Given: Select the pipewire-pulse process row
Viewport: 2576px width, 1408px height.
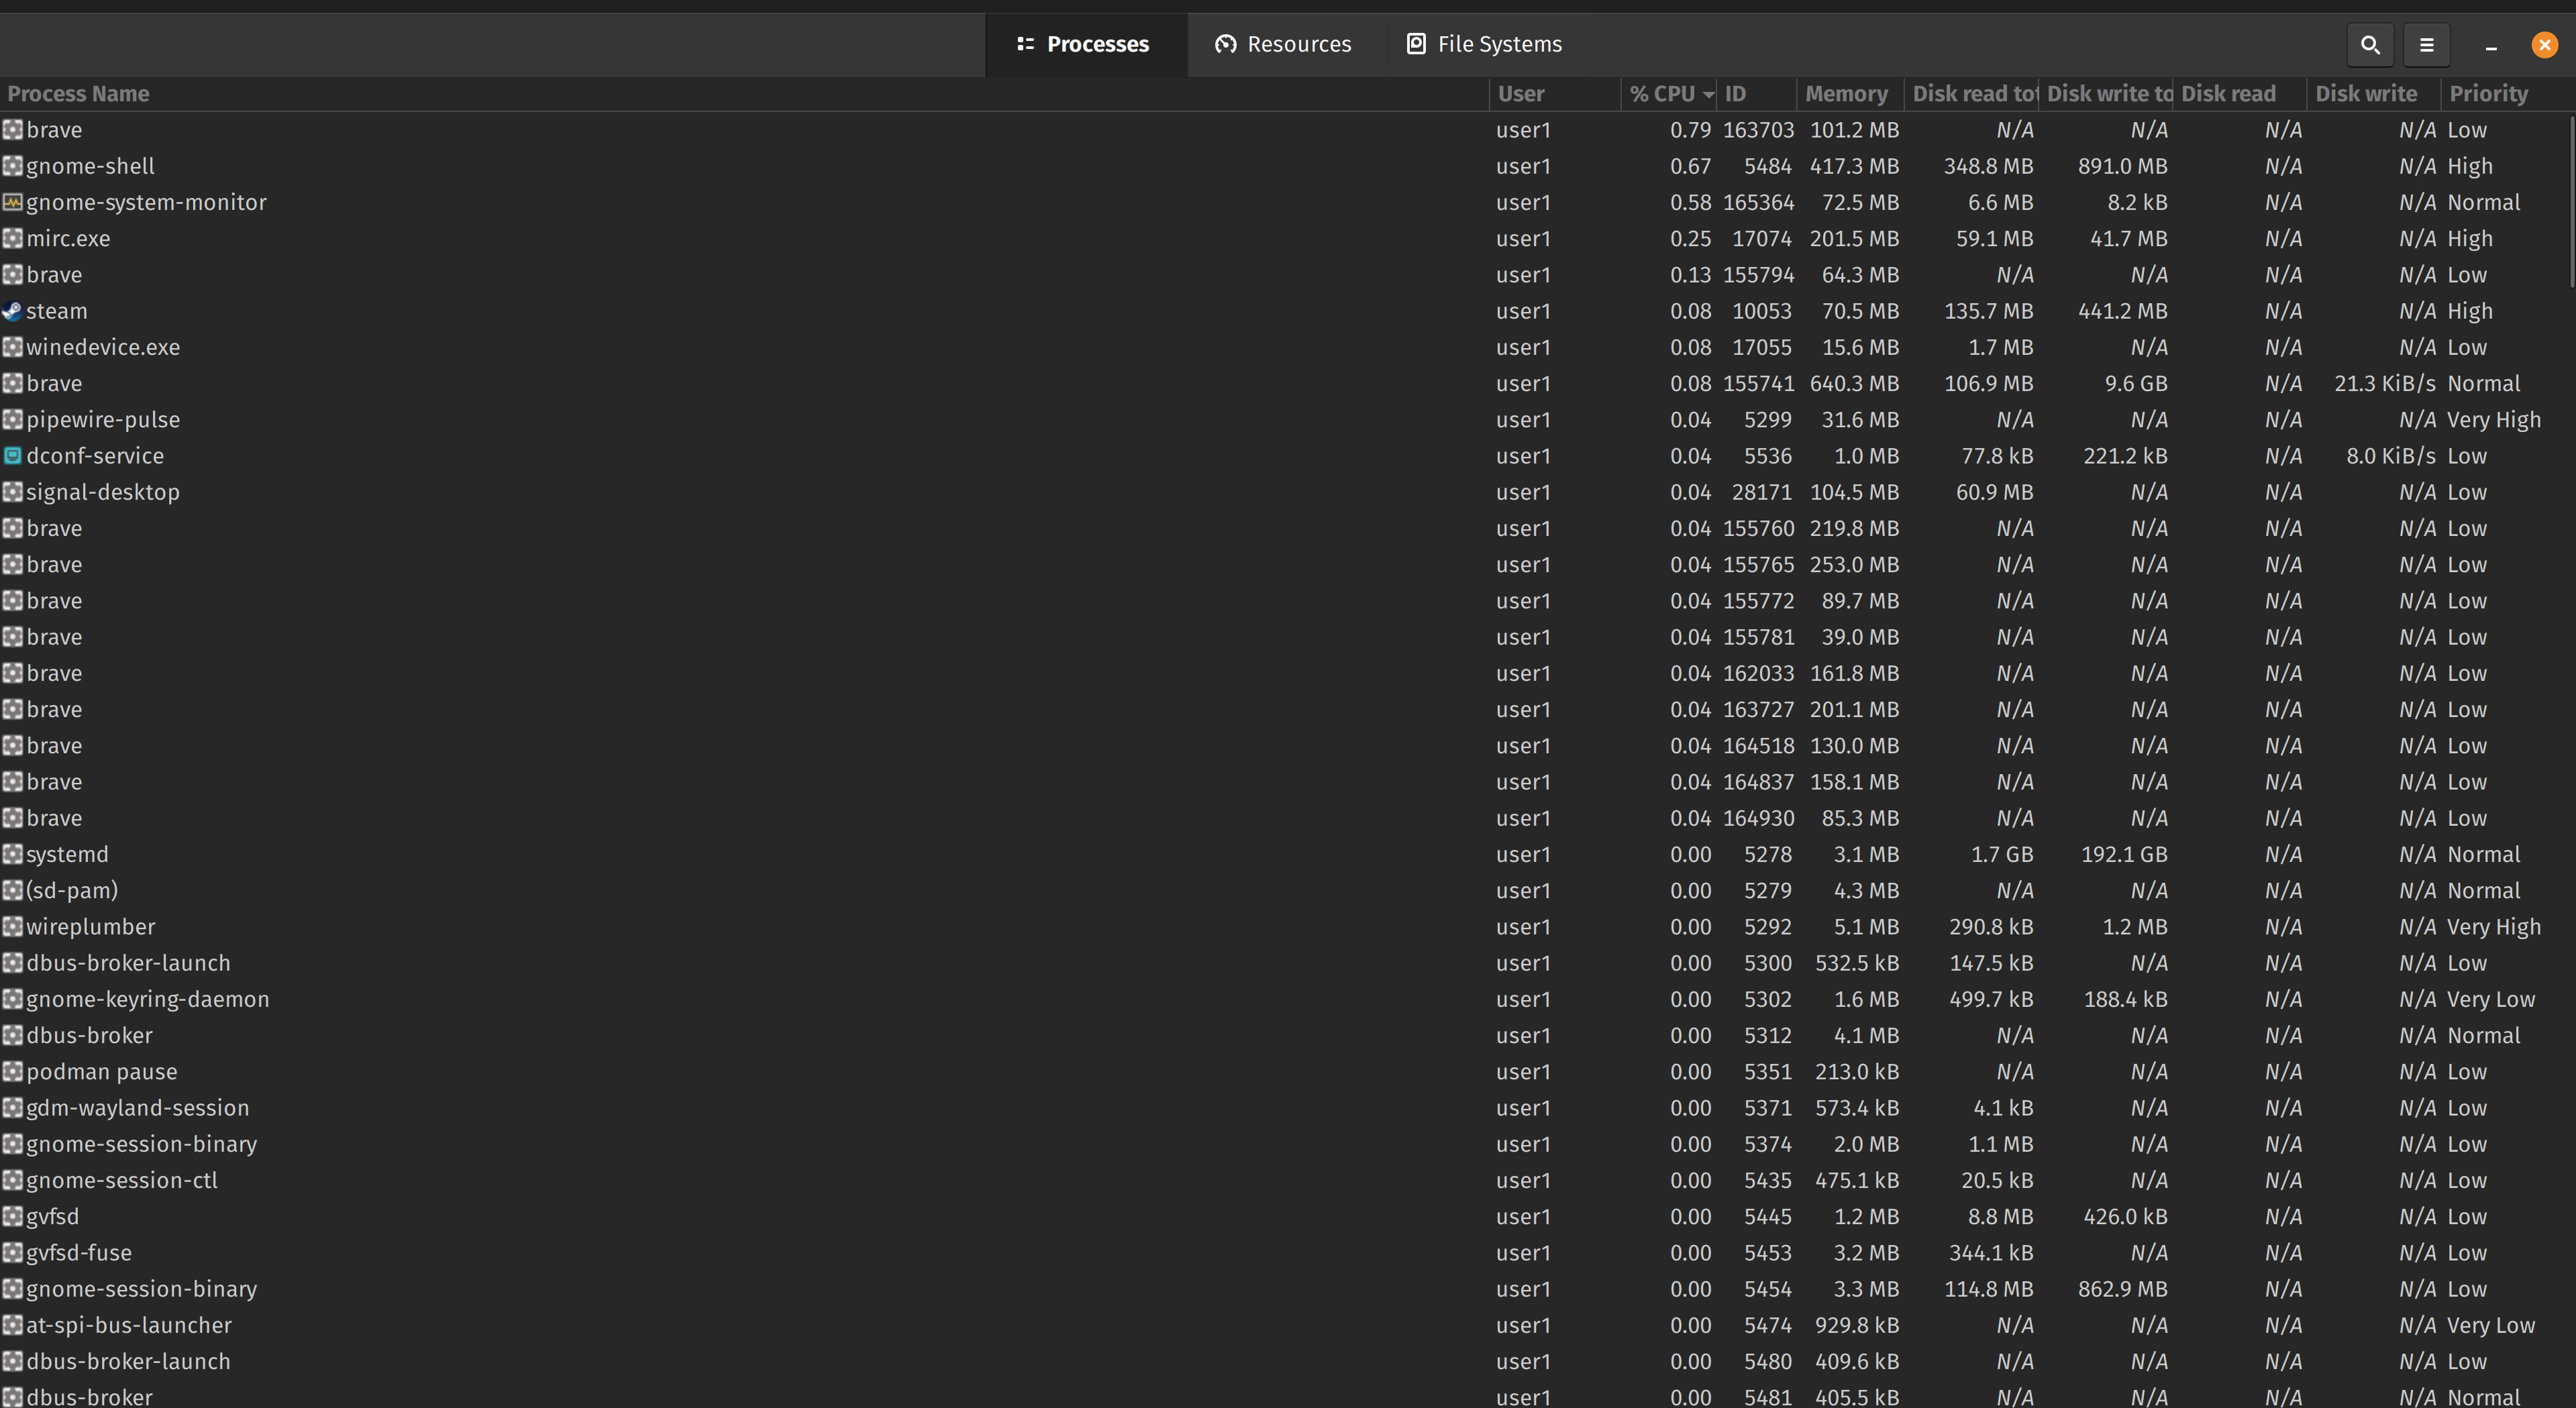Looking at the screenshot, I should pos(103,420).
